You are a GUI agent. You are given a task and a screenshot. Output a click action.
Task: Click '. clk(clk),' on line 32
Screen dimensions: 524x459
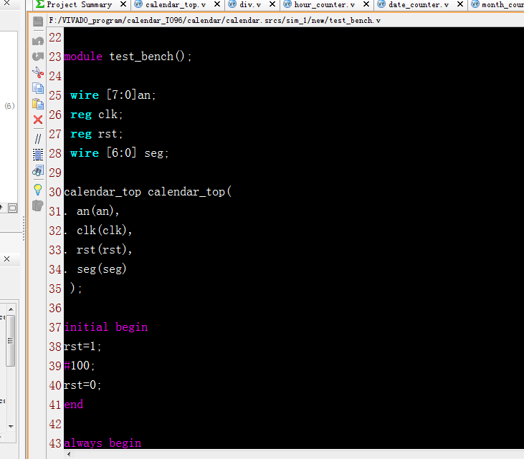pos(98,231)
